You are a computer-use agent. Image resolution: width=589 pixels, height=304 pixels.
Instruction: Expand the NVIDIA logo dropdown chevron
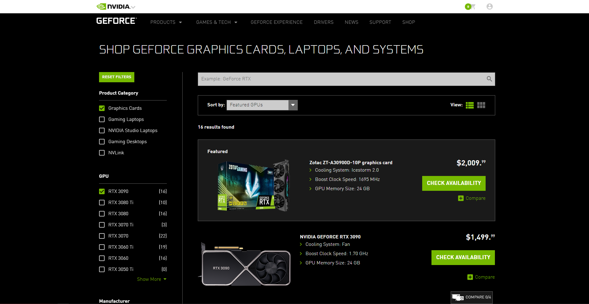133,7
